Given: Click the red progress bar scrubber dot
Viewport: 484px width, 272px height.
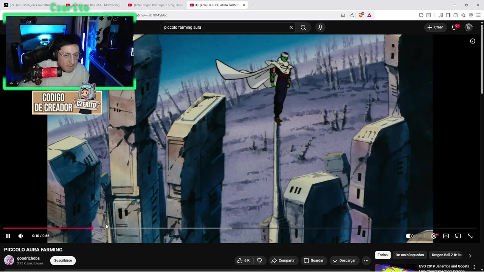Looking at the screenshot, I should pos(92,228).
